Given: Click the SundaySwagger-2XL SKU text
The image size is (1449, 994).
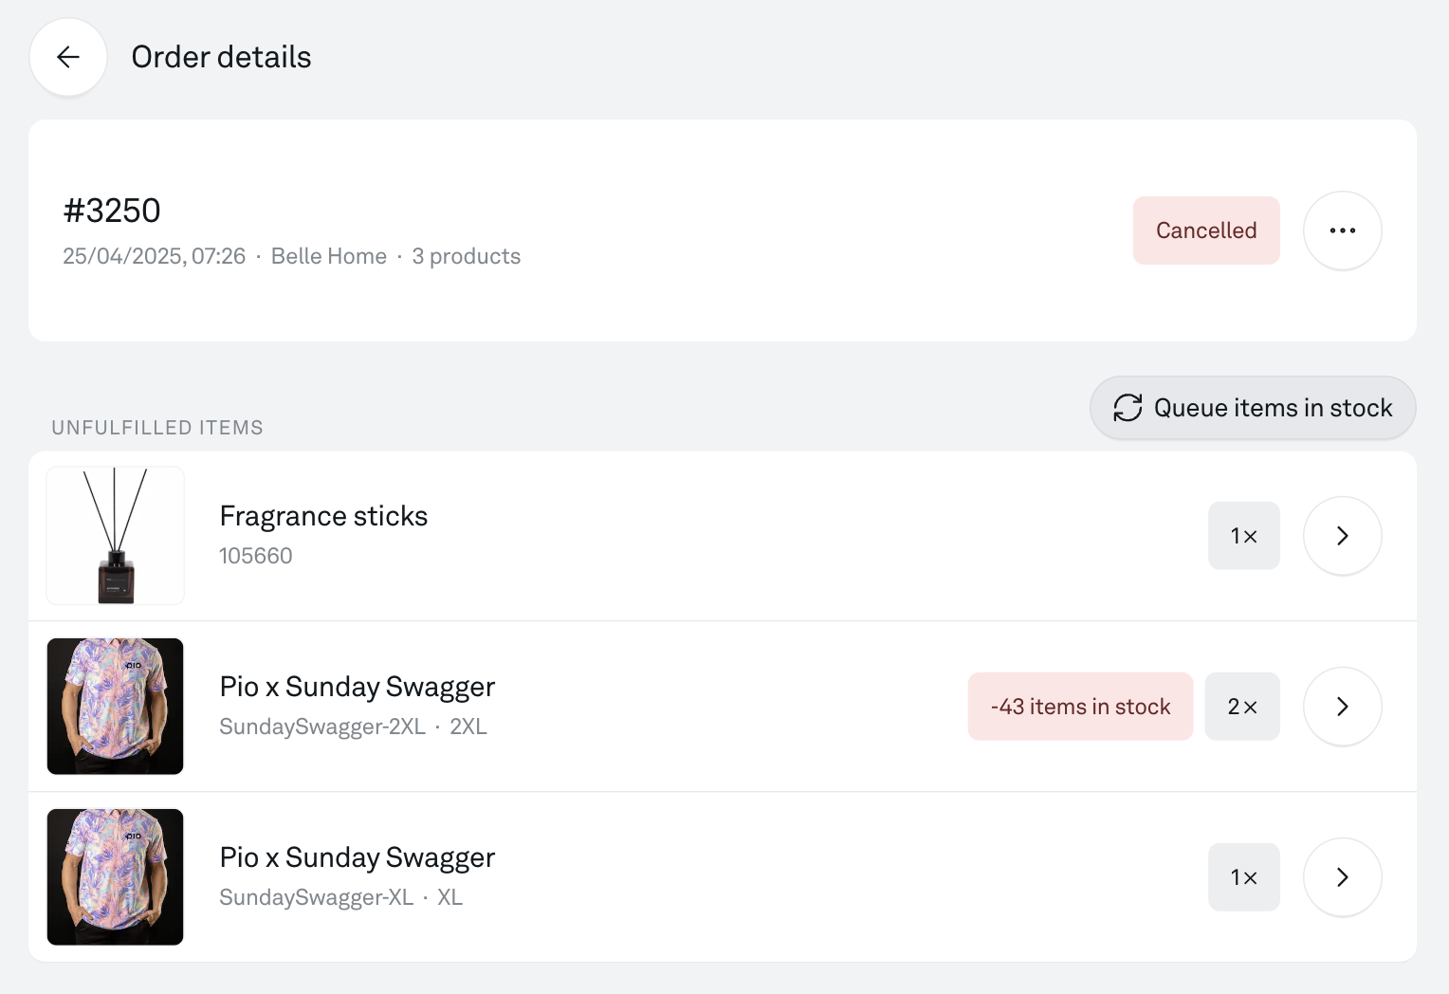Looking at the screenshot, I should coord(322,727).
